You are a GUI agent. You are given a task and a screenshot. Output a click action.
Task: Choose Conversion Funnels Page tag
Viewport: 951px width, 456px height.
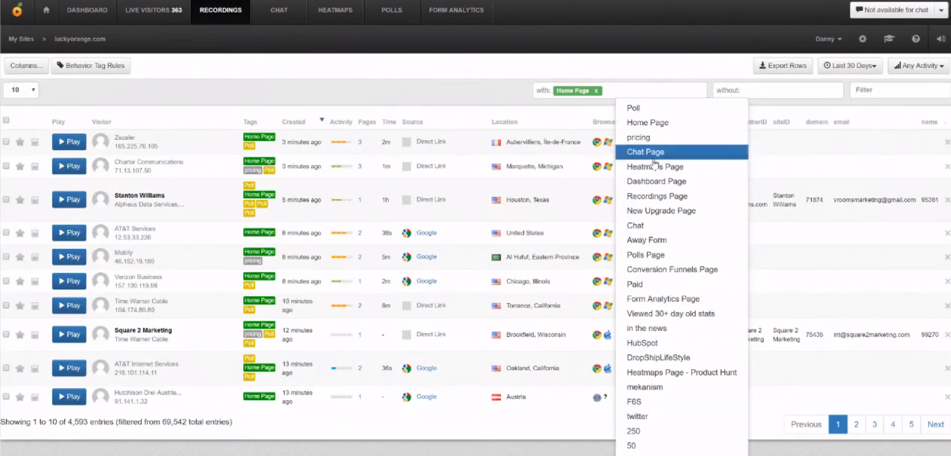click(x=682, y=270)
